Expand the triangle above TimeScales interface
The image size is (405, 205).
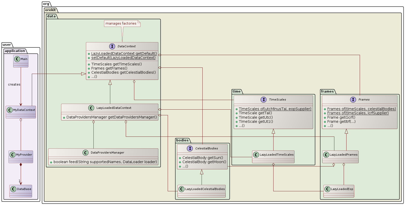[x=273, y=131]
